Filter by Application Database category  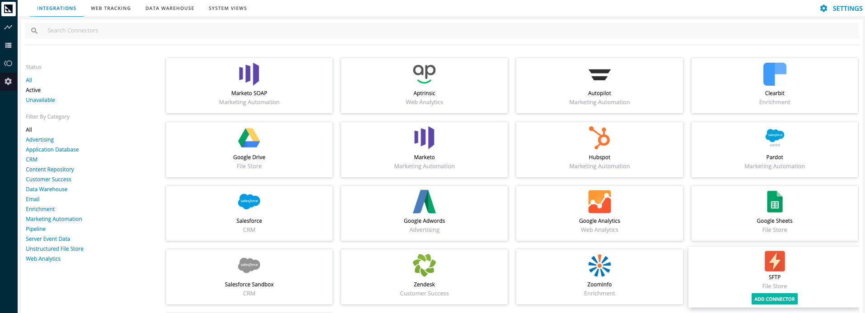click(52, 150)
